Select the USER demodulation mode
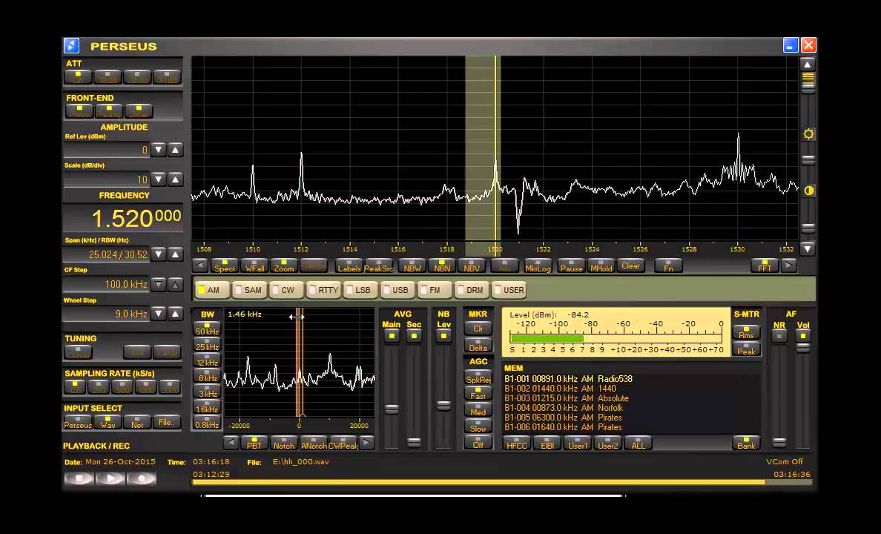This screenshot has height=534, width=881. tap(509, 290)
